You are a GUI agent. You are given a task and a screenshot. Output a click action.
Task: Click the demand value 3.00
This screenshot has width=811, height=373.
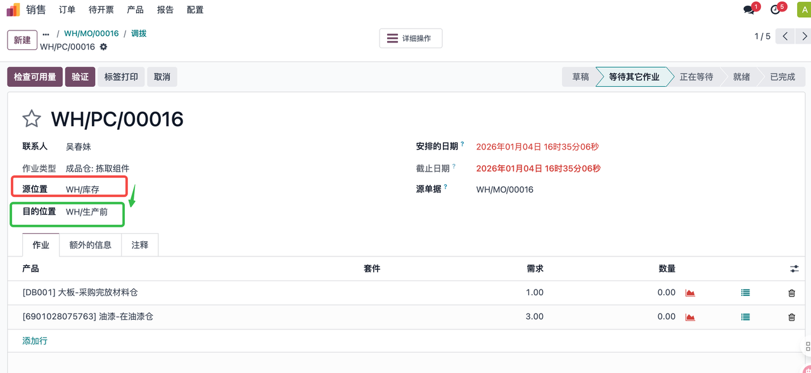click(535, 317)
